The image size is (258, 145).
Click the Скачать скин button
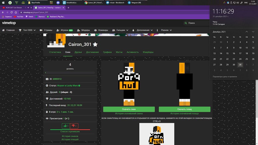(x=129, y=109)
